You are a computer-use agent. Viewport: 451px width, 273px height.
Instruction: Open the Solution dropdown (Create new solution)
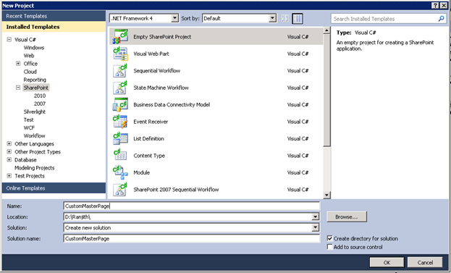click(316, 227)
